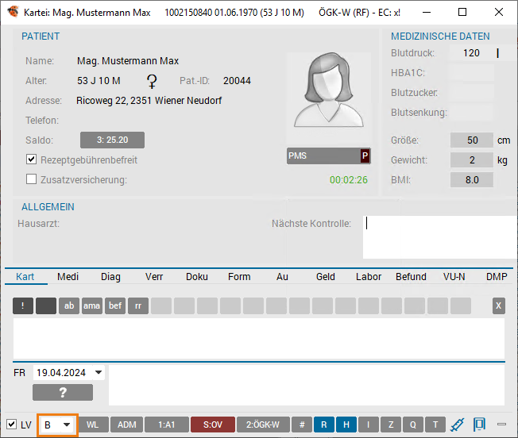518x438 pixels.
Task: Expand the date dropdown for 19.04.2024
Action: tap(98, 372)
